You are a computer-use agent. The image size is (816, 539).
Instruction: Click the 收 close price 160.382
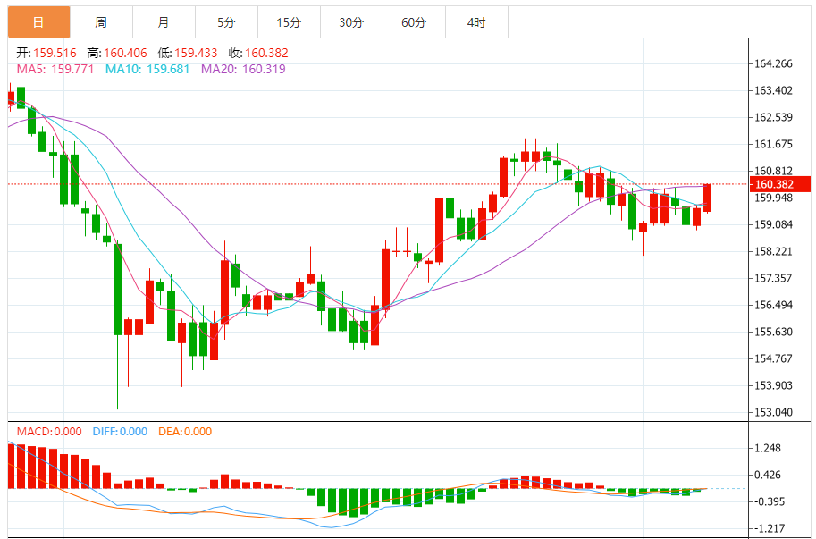(258, 53)
